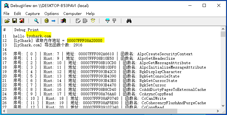Open the Edit menu
Screen dimensions: 227x115
(x=17, y=14)
